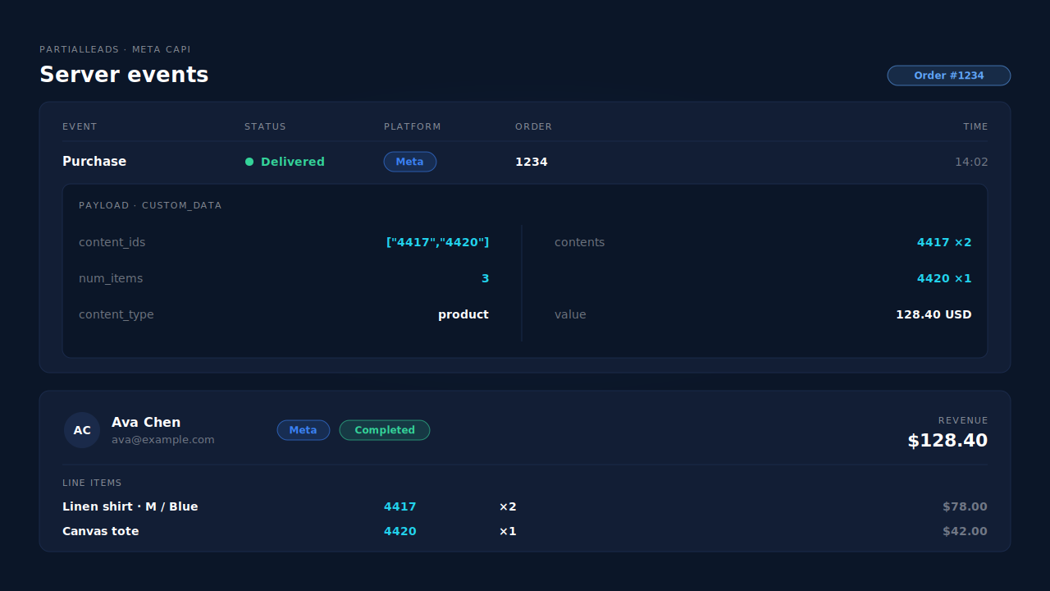The width and height of the screenshot is (1050, 591).
Task: Select the Purchase event name
Action: pos(94,162)
